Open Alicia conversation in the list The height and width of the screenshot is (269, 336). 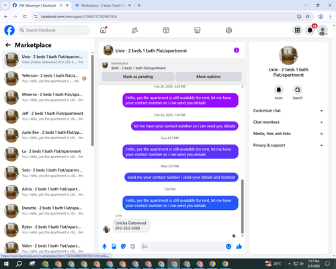pyautogui.click(x=45, y=192)
